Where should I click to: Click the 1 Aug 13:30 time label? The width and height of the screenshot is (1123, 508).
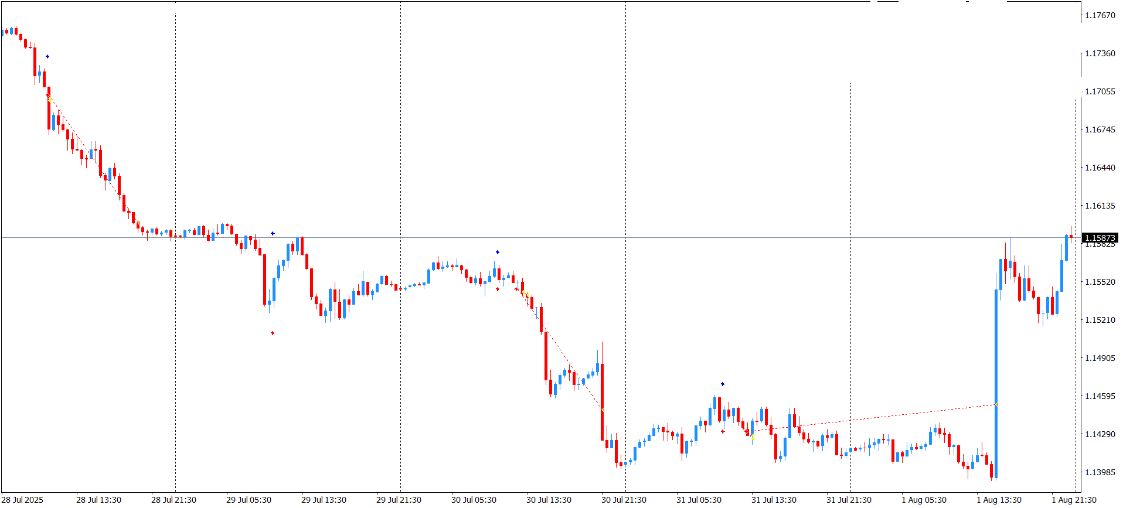[999, 500]
